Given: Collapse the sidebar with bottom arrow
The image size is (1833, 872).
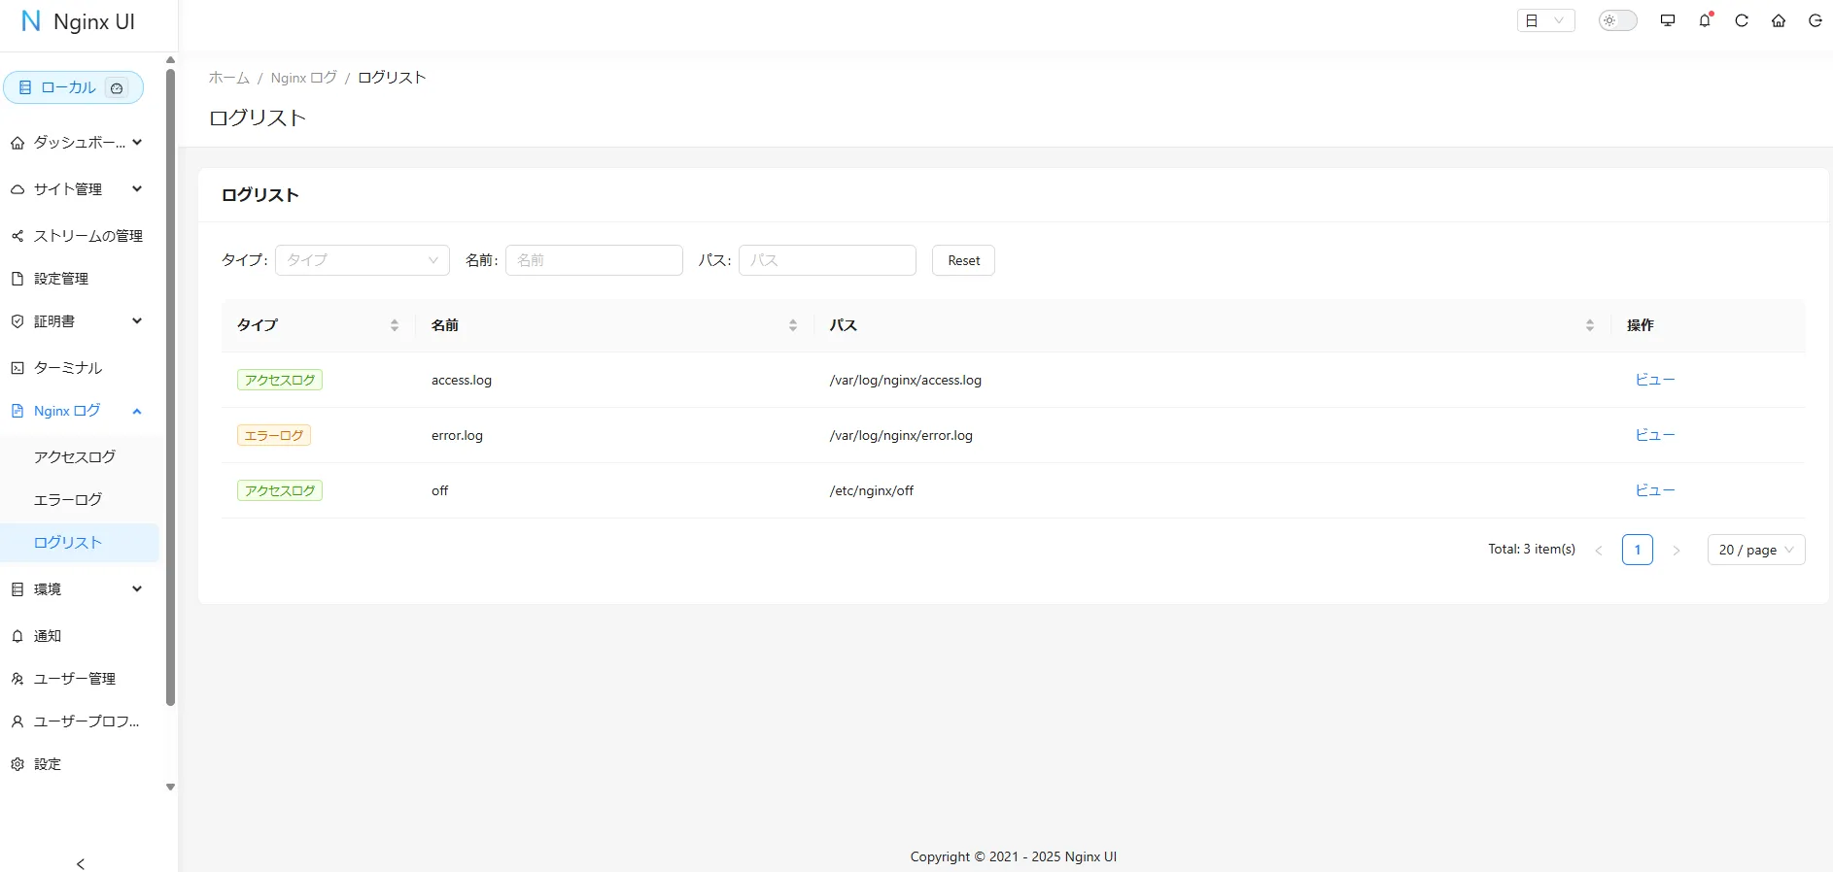Looking at the screenshot, I should tap(81, 863).
